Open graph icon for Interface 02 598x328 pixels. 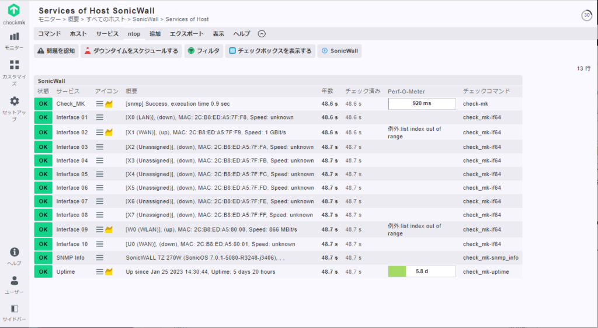(x=109, y=132)
